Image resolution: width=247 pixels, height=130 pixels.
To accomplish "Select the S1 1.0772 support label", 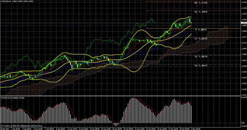I will click(x=201, y=39).
